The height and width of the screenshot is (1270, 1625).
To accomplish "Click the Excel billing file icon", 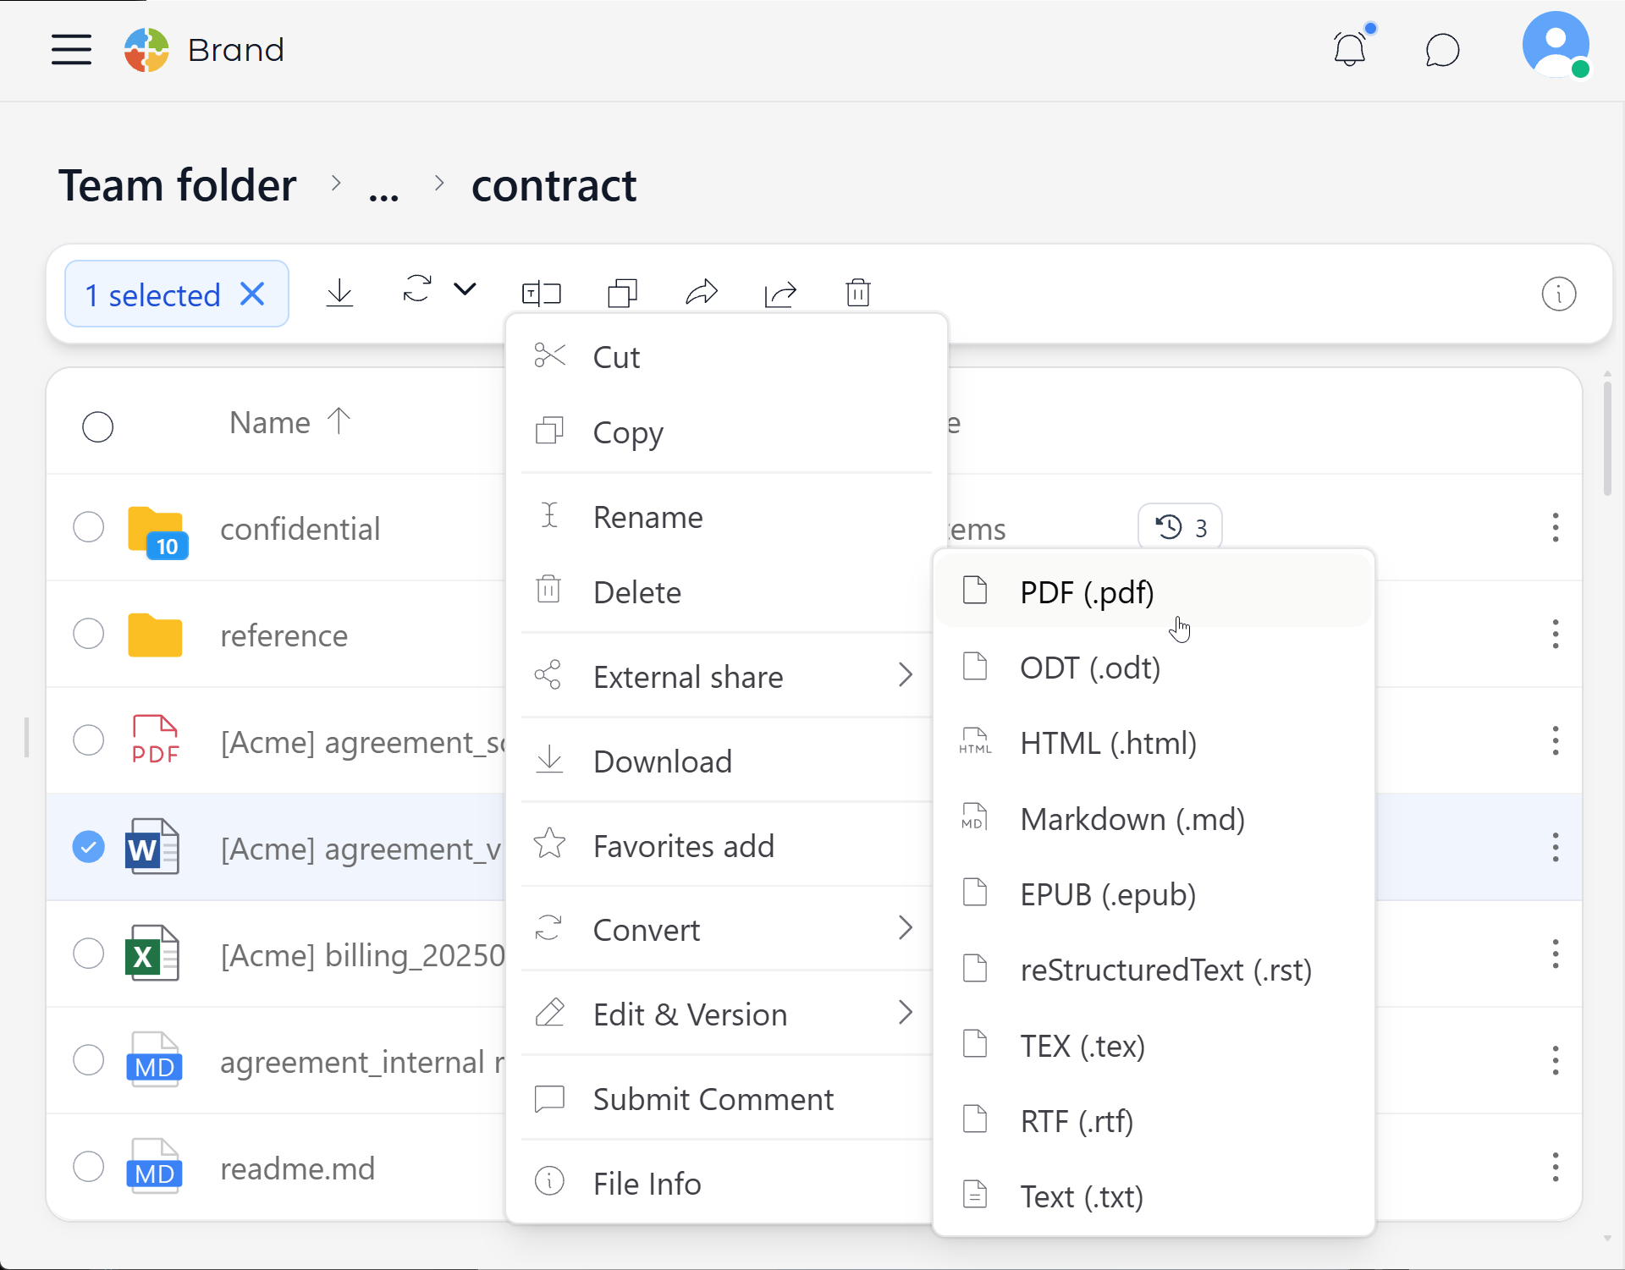I will tap(152, 953).
